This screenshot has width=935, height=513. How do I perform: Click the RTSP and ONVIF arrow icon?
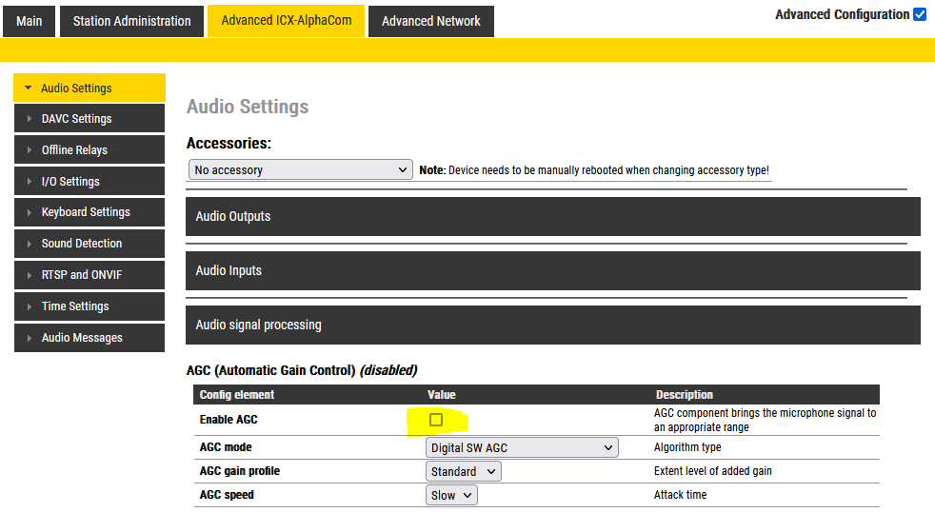click(29, 275)
